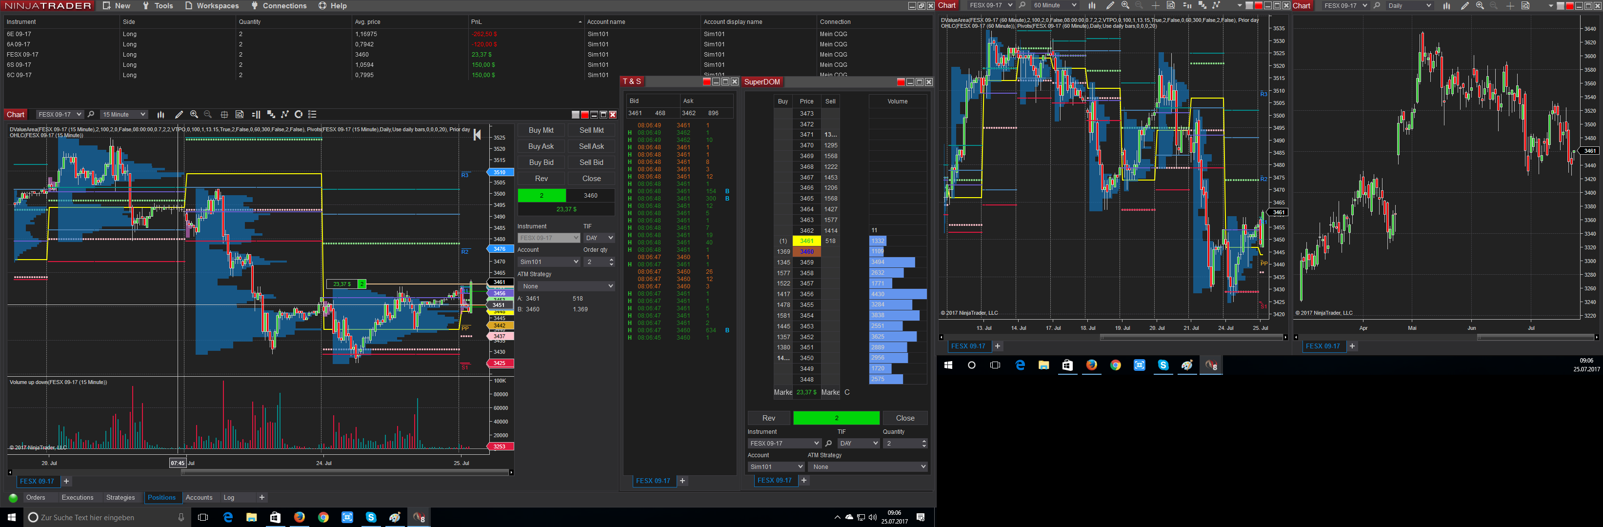
Task: Toggle Chart Trader icon in 15 Minute chart
Action: 256,115
